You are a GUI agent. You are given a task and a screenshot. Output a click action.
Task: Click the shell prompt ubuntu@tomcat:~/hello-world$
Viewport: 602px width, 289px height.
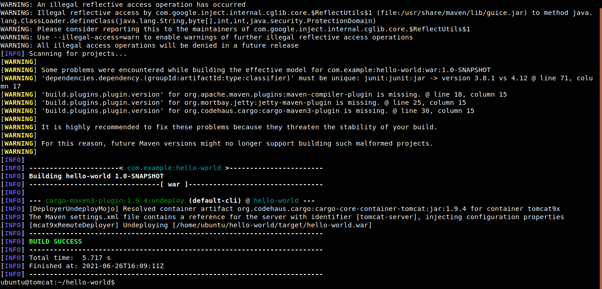(x=58, y=282)
